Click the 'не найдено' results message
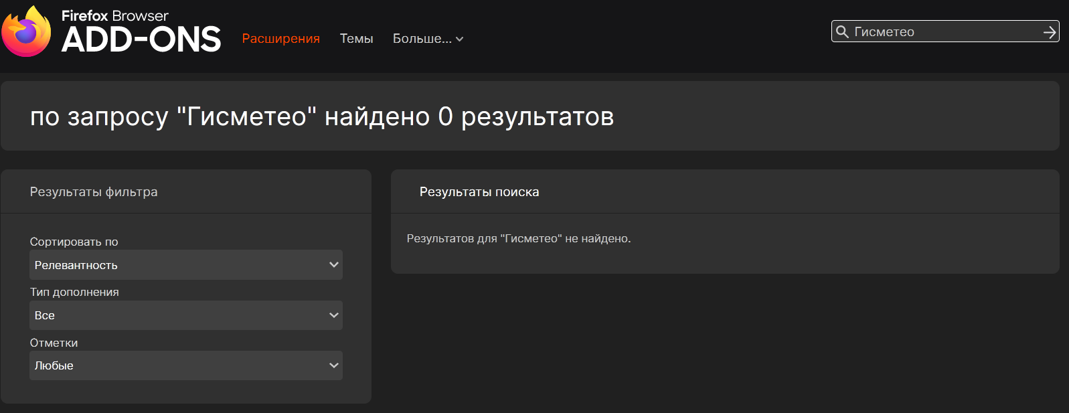The height and width of the screenshot is (413, 1069). [x=519, y=239]
